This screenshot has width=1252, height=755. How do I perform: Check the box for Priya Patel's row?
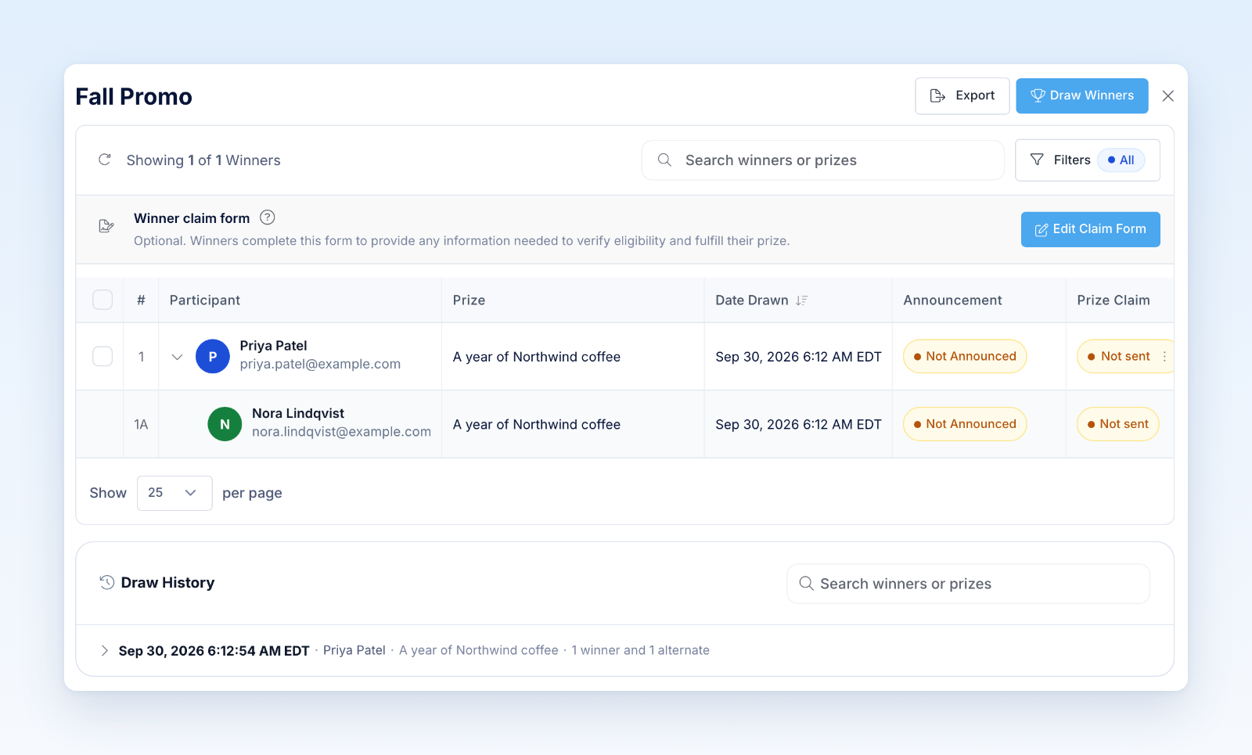pos(103,356)
